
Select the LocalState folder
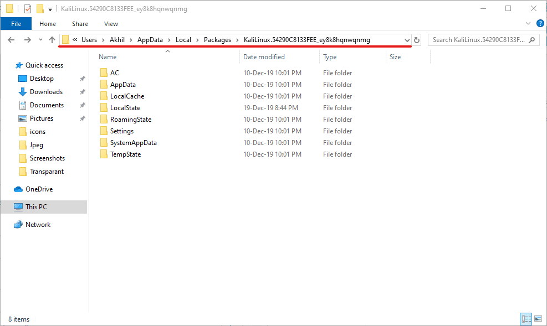coord(125,108)
